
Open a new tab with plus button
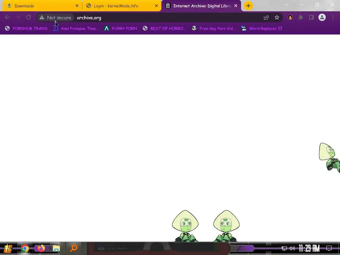pos(248,6)
